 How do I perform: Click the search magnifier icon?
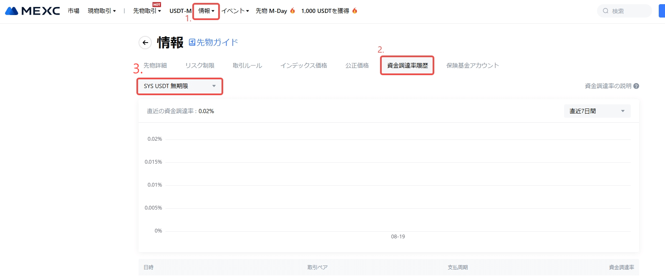coord(605,11)
